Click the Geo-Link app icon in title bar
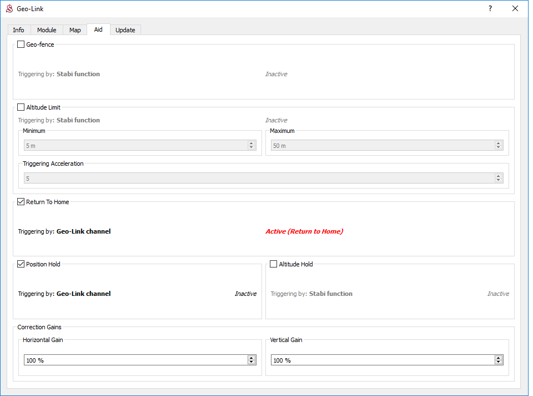This screenshot has width=533, height=396. (x=9, y=9)
